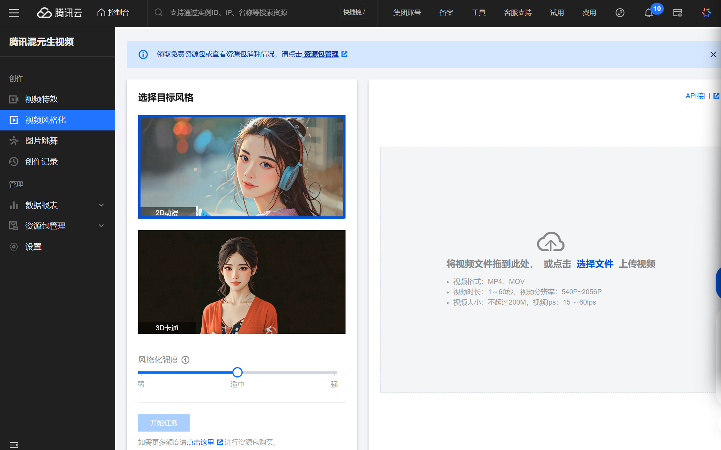Open the 点击这里 purchase link
Image resolution: width=721 pixels, height=450 pixels.
(x=200, y=442)
